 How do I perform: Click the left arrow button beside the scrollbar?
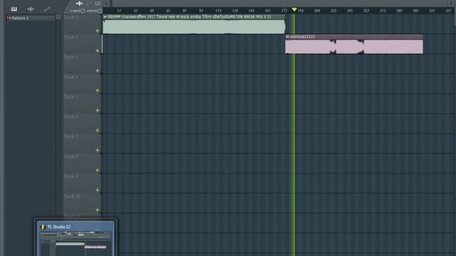click(x=106, y=3)
